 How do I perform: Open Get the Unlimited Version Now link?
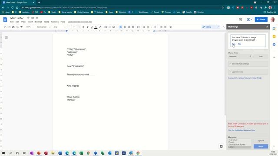(x=242, y=130)
